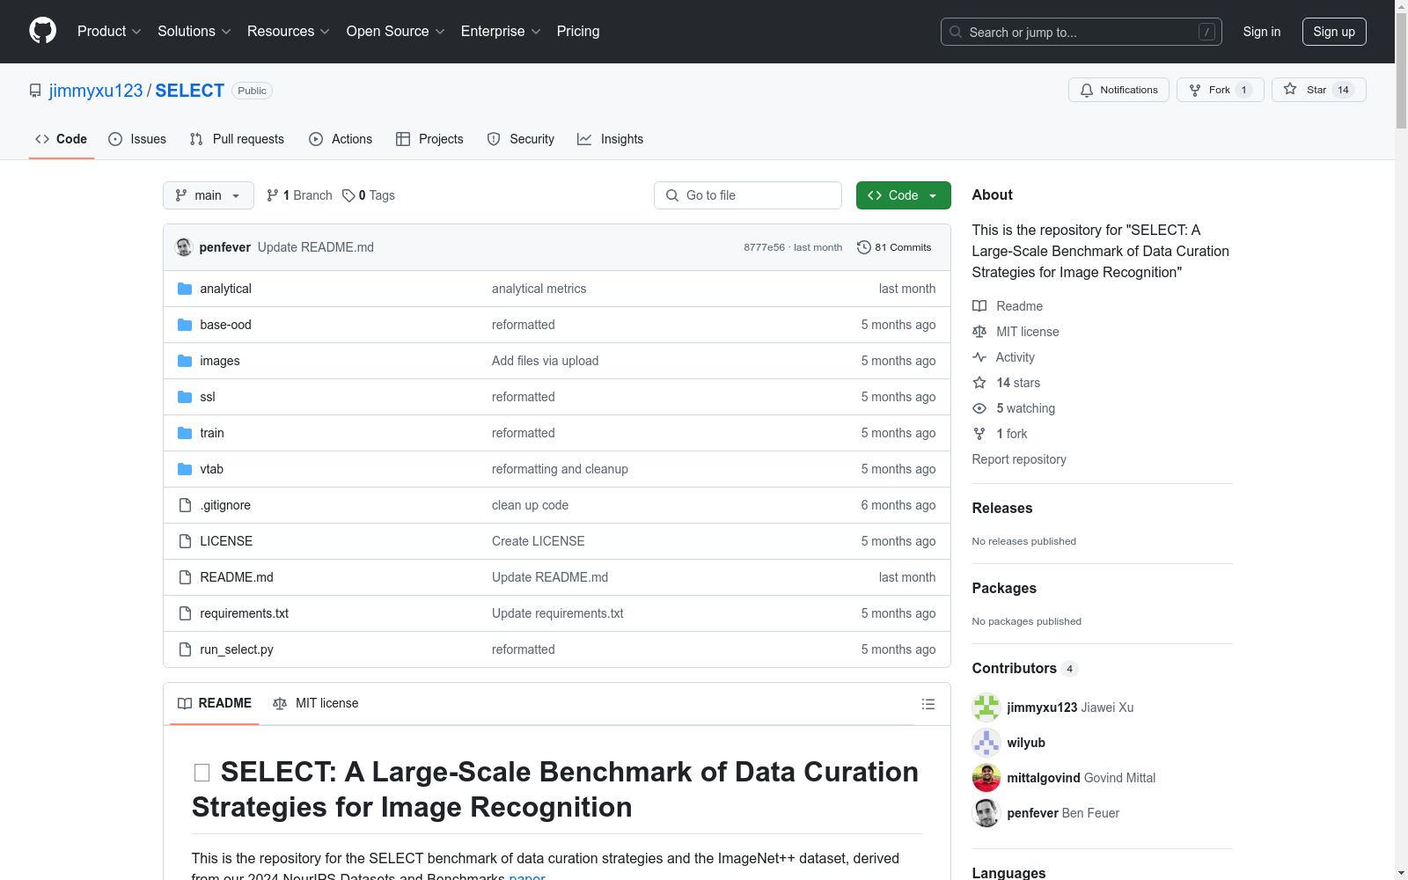Click penfever's contributor avatar in sidebar

986,813
